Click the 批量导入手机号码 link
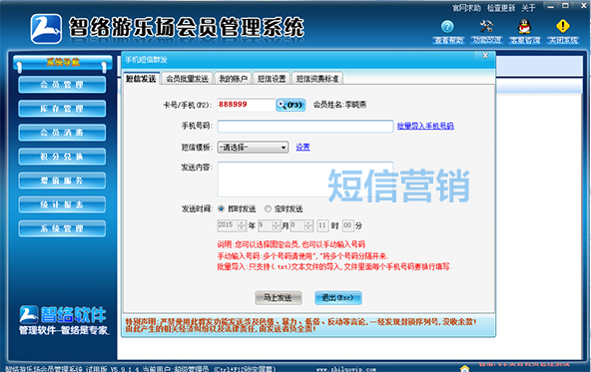 coord(425,126)
